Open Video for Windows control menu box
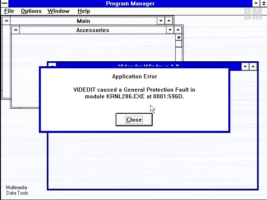This screenshot has height=200, width=267. [52, 65]
